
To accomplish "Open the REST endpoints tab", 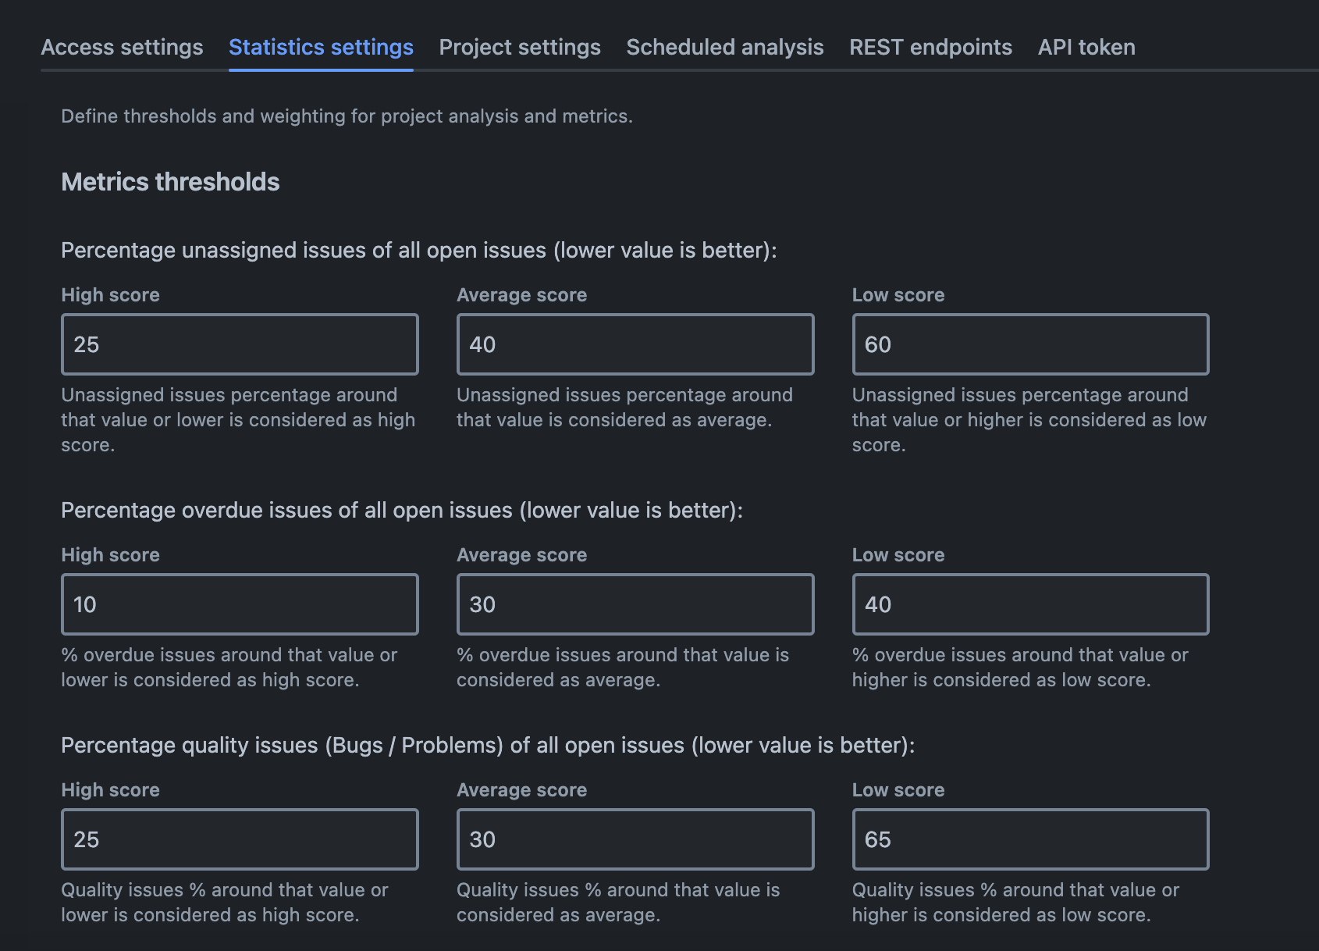I will [930, 48].
